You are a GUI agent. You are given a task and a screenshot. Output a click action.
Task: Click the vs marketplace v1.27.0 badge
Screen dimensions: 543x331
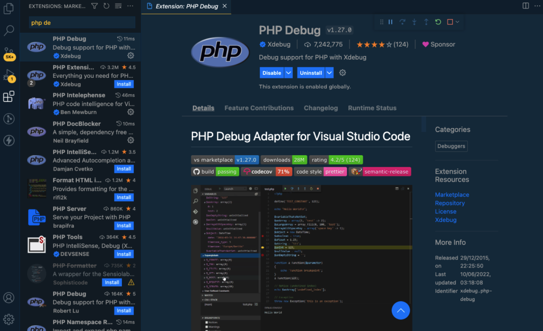pyautogui.click(x=225, y=160)
